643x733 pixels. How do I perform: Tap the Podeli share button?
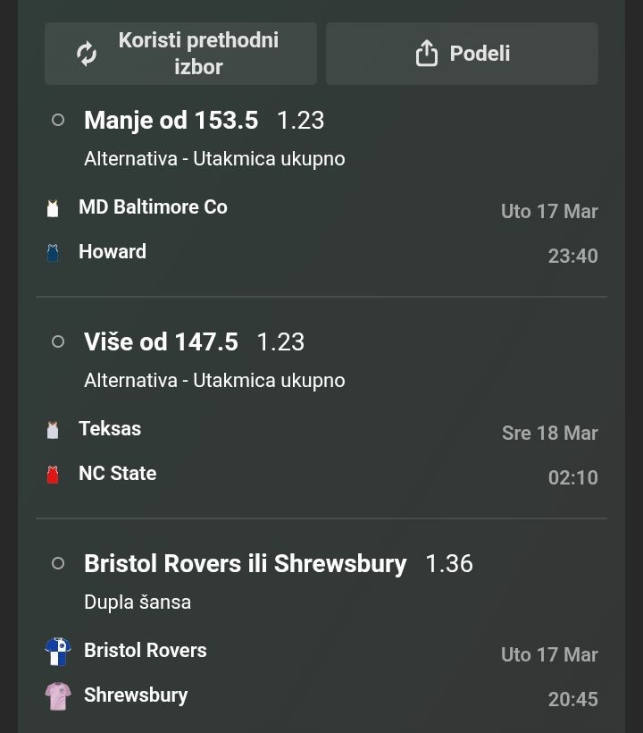tap(462, 54)
